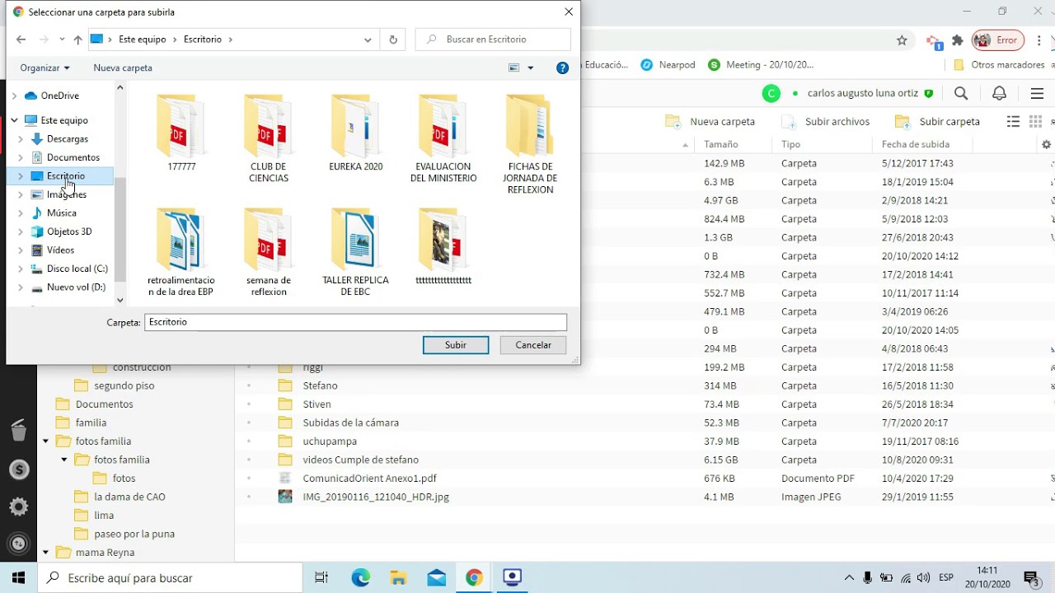Open Microsoft Edge from taskbar

(x=360, y=577)
